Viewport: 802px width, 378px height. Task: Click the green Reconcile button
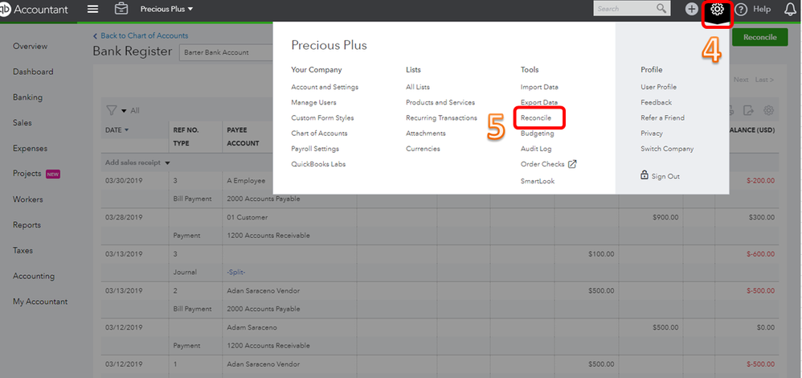(759, 37)
